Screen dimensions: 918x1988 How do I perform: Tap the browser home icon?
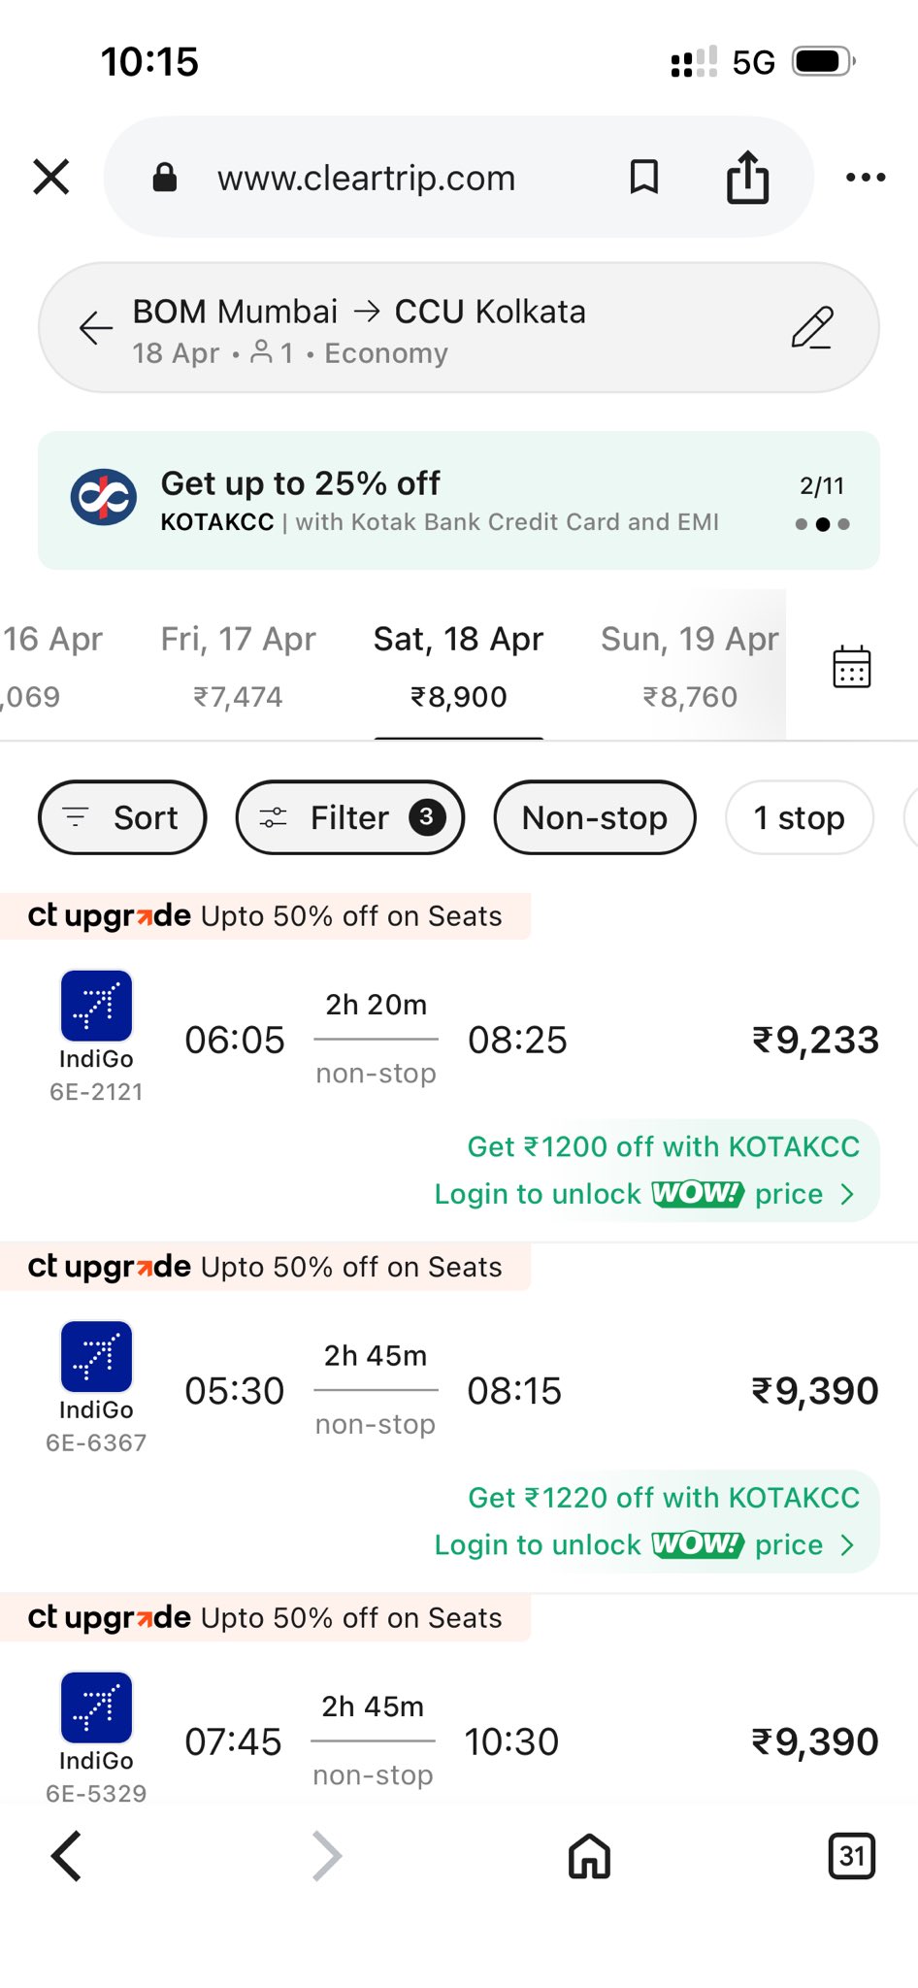pos(589,1857)
